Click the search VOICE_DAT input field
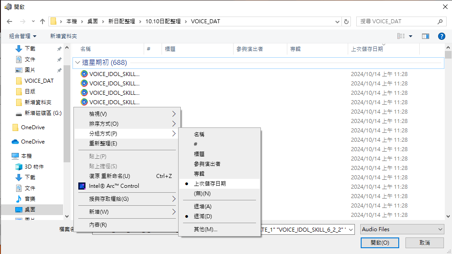This screenshot has width=452, height=254. (x=396, y=21)
